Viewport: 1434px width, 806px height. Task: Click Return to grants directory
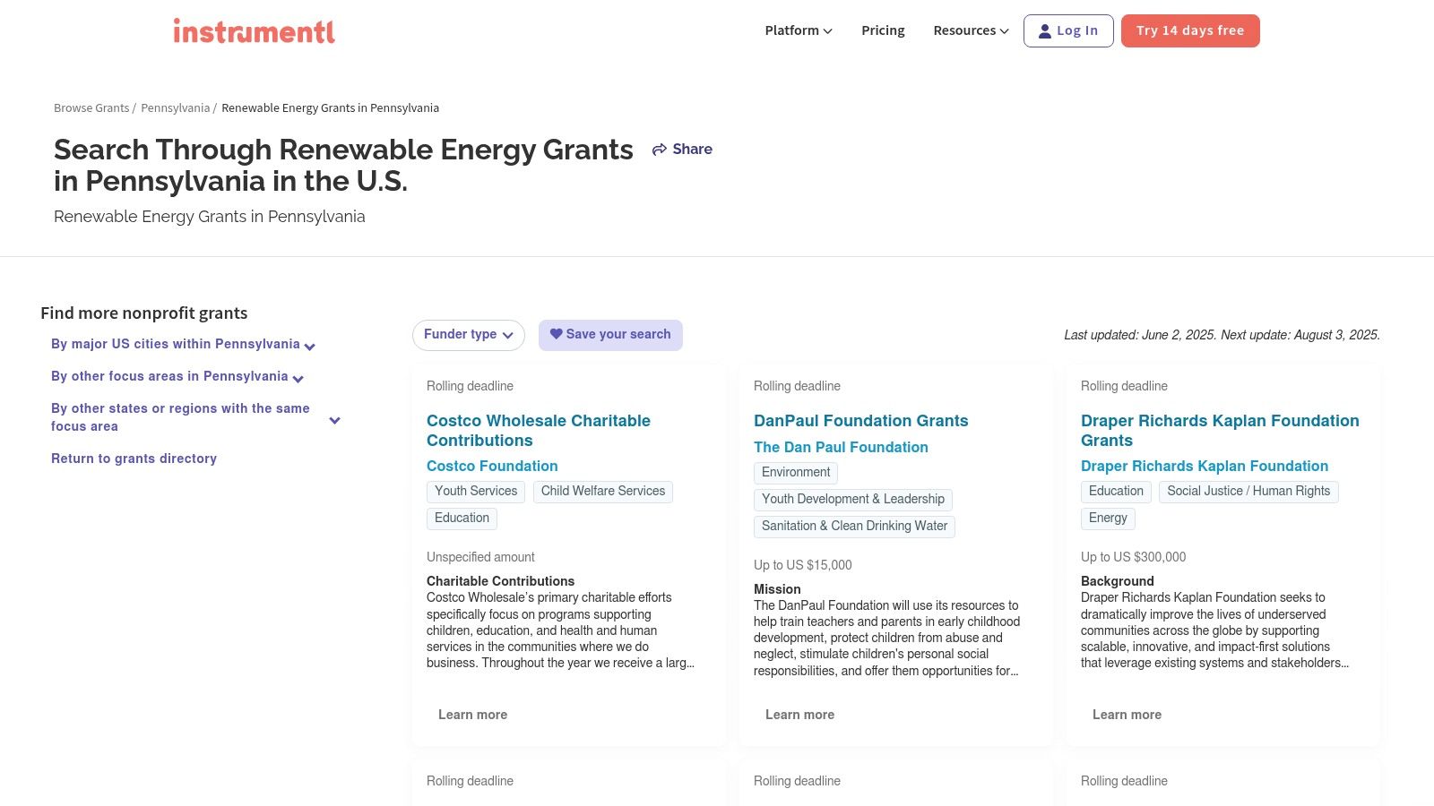[x=134, y=458]
